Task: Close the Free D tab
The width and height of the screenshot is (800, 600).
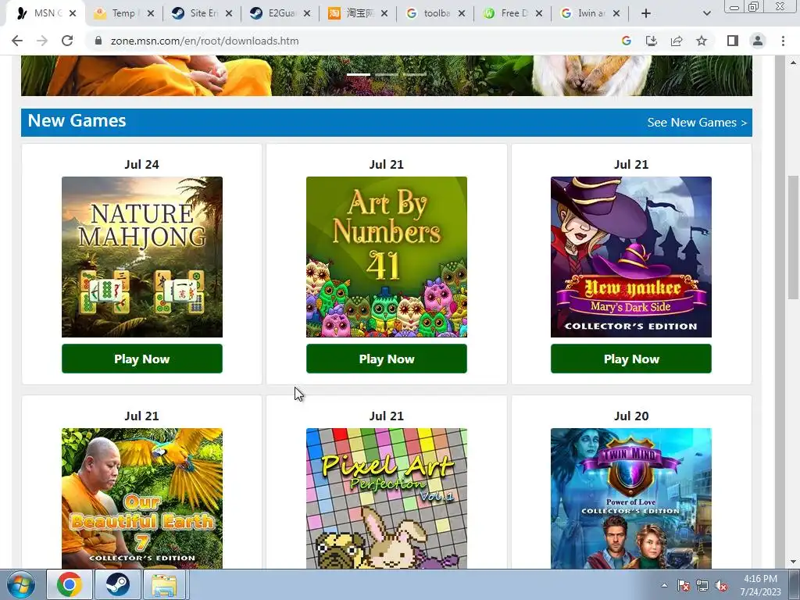Action: [x=539, y=13]
